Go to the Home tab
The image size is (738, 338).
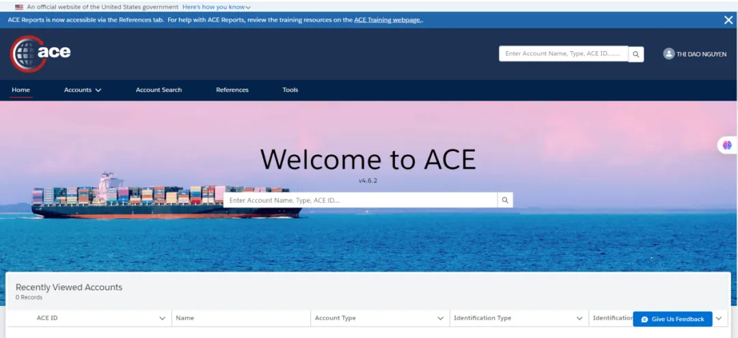[20, 89]
